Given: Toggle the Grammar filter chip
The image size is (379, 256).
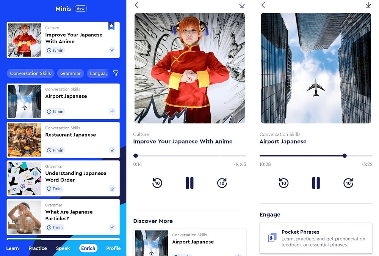Looking at the screenshot, I should pos(70,73).
